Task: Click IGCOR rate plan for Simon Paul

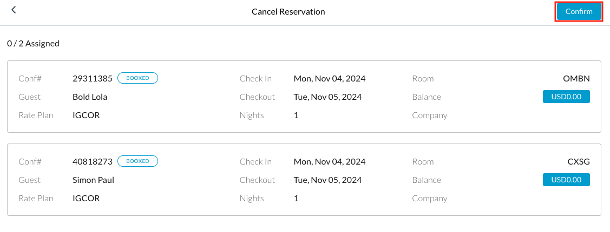Action: (x=86, y=199)
